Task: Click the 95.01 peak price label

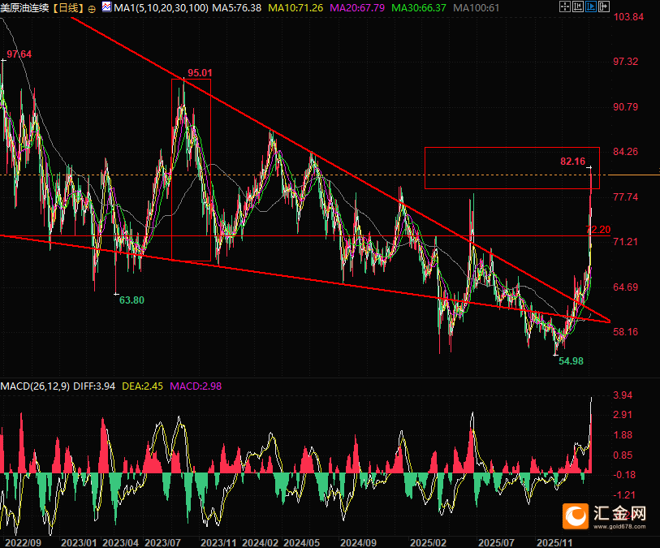Action: pyautogui.click(x=200, y=73)
